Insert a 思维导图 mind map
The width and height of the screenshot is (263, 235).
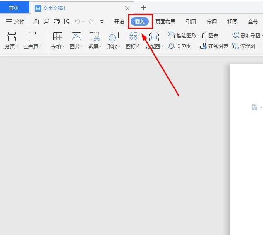coord(246,36)
